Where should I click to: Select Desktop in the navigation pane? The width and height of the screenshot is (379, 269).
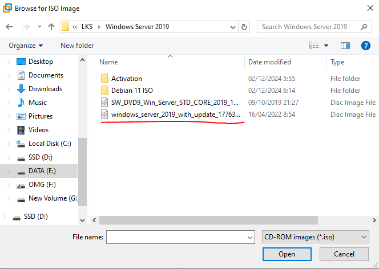[41, 62]
